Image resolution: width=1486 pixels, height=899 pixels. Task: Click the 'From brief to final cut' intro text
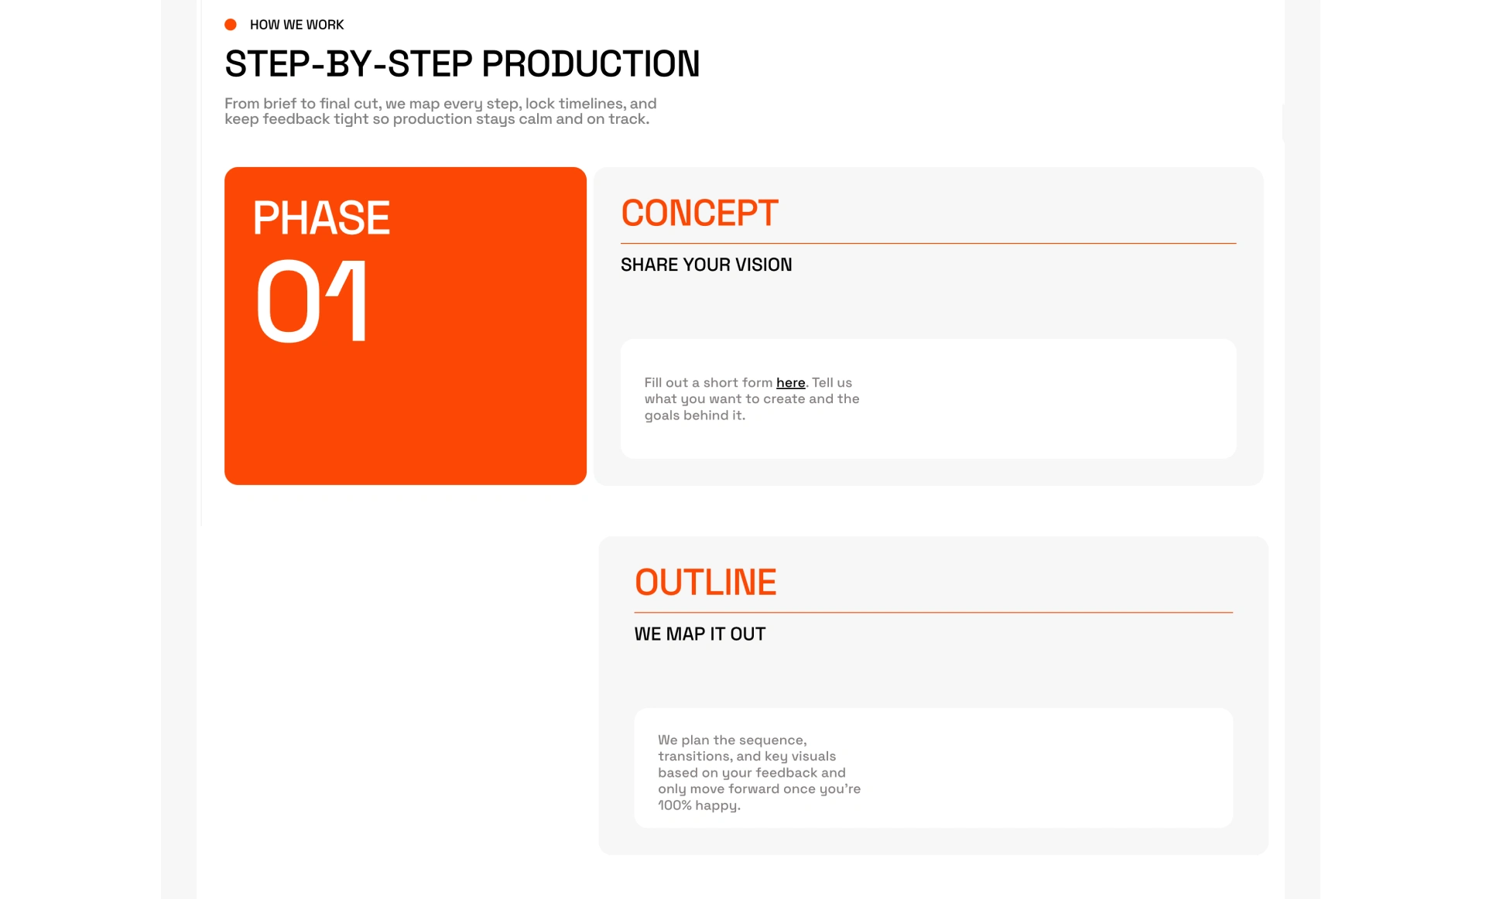(440, 104)
